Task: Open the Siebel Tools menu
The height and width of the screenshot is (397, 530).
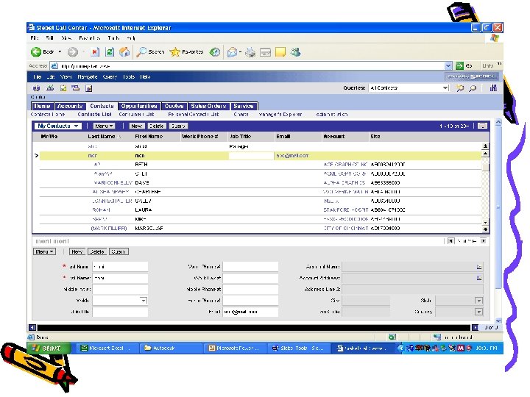Action: click(128, 76)
